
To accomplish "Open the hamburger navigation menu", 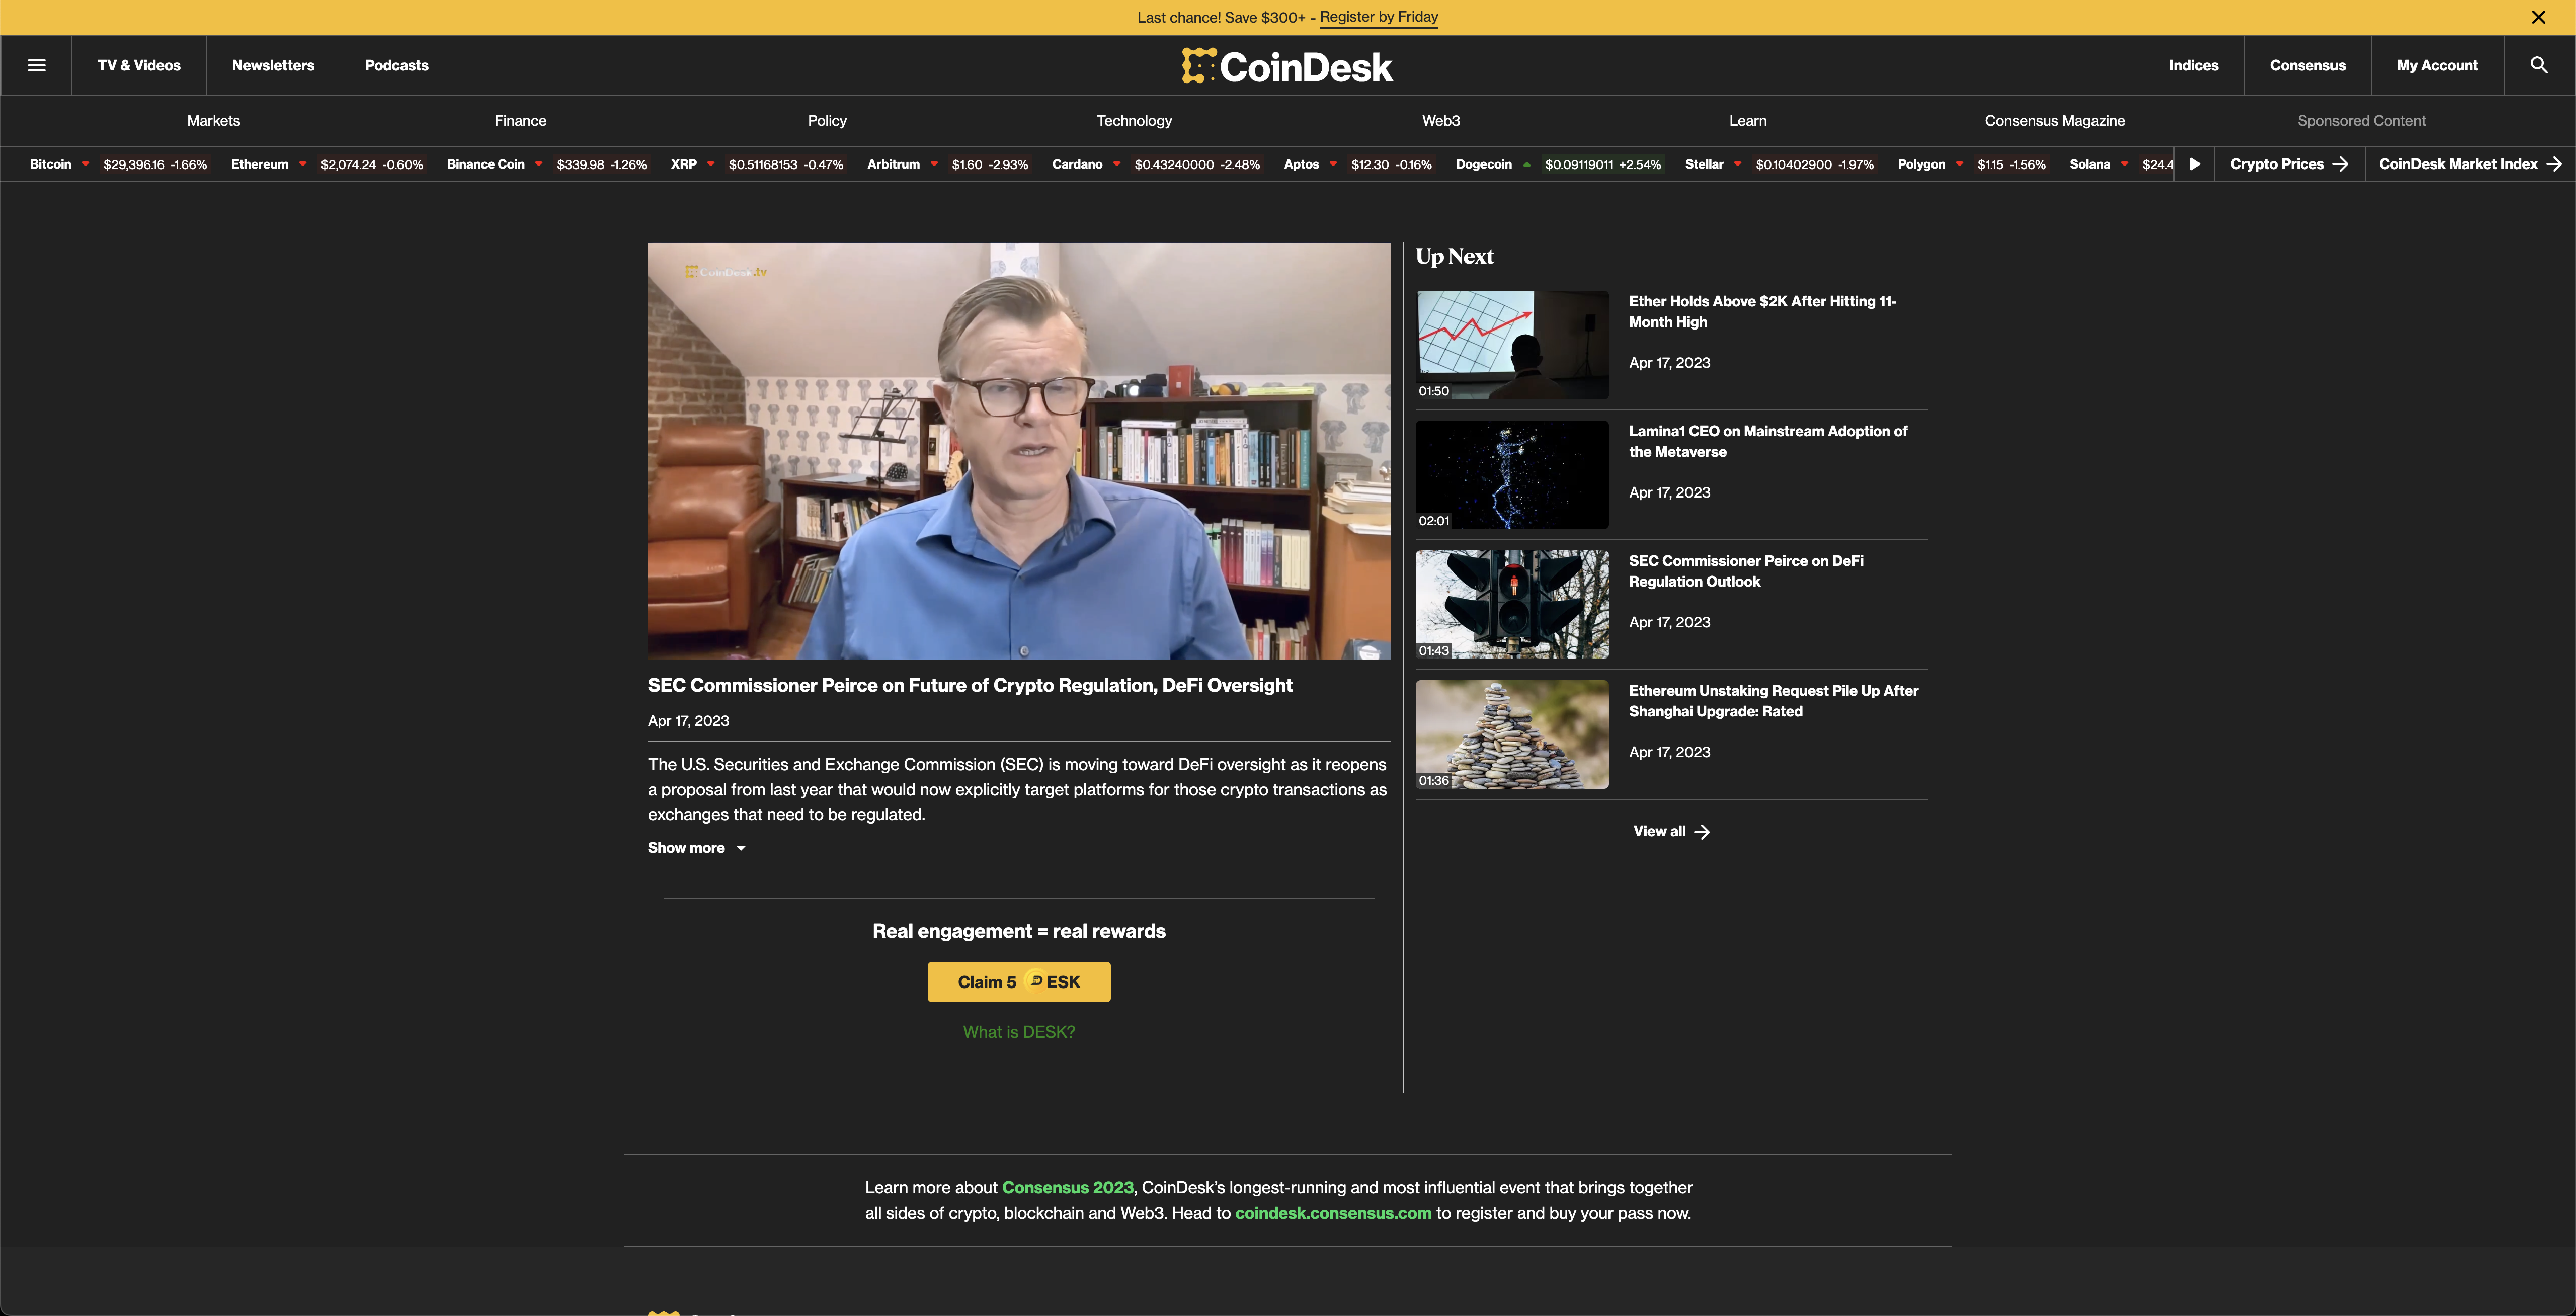I will point(37,64).
